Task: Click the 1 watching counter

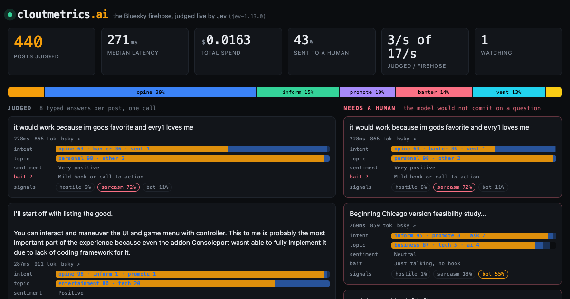Action: click(518, 51)
